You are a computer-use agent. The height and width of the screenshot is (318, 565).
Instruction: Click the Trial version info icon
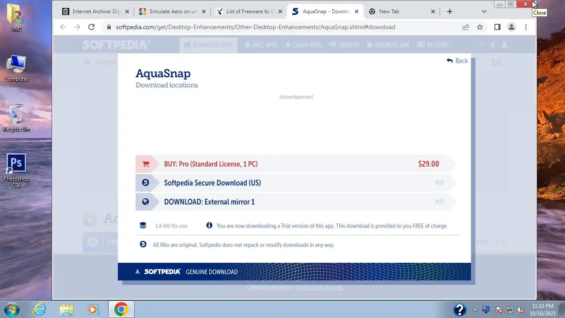209,225
